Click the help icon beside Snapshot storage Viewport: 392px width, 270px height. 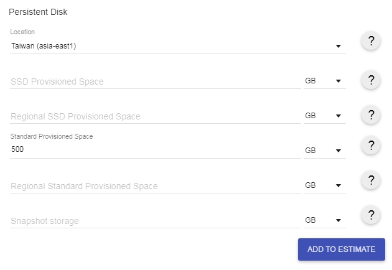[371, 215]
